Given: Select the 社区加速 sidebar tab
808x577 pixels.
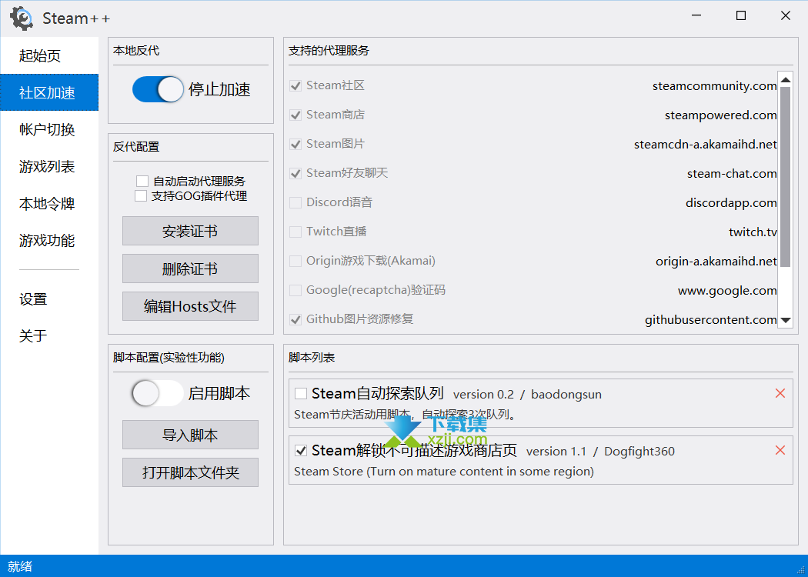Looking at the screenshot, I should 49,92.
